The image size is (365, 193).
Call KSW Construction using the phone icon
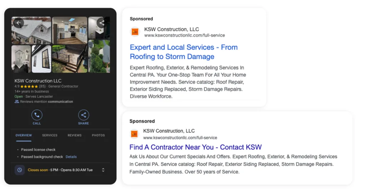[37, 115]
